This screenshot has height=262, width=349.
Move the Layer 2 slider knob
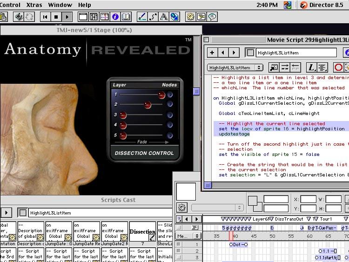click(148, 105)
